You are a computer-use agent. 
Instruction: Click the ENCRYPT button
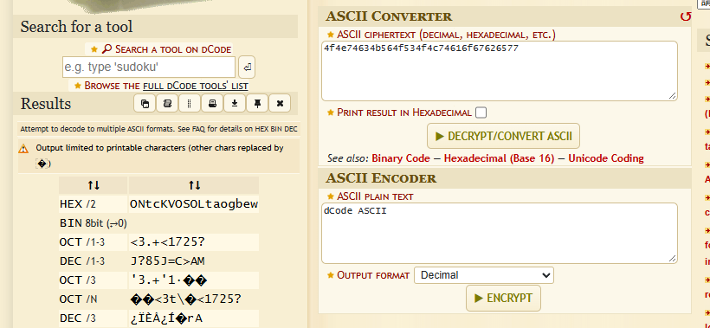pyautogui.click(x=503, y=298)
